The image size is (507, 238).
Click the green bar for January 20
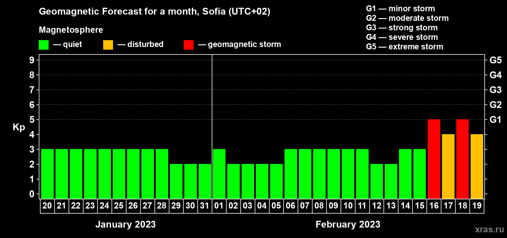(47, 174)
